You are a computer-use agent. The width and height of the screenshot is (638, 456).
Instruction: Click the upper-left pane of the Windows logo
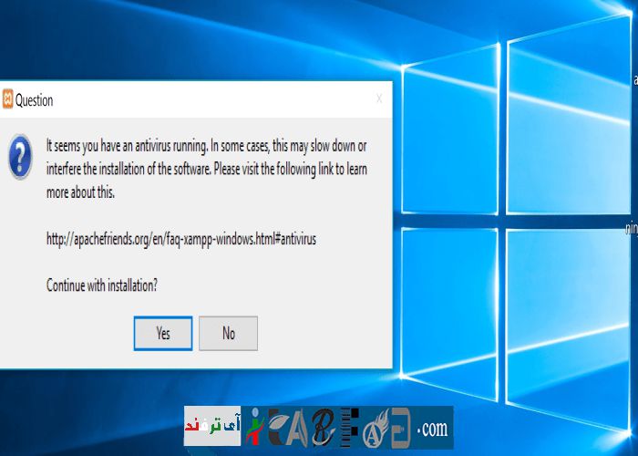[447, 146]
